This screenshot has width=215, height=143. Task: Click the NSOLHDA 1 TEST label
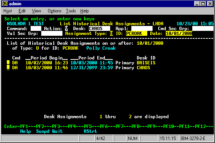click(x=25, y=24)
